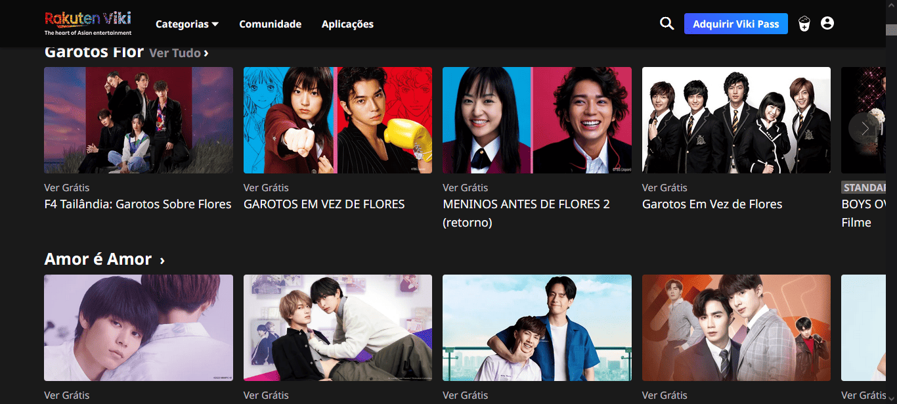Image resolution: width=897 pixels, height=404 pixels.
Task: Open the Garotos Em Vez de Flores poster
Action: [x=735, y=120]
